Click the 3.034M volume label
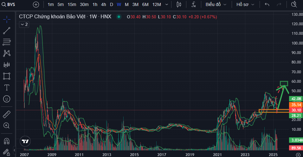This screenshot has height=157, width=303. [x=296, y=140]
